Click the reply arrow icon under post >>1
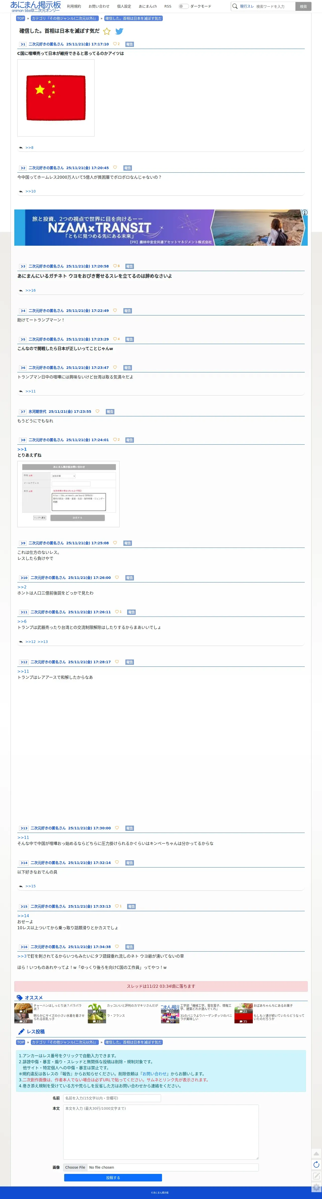The height and width of the screenshot is (1199, 322). coord(21,148)
